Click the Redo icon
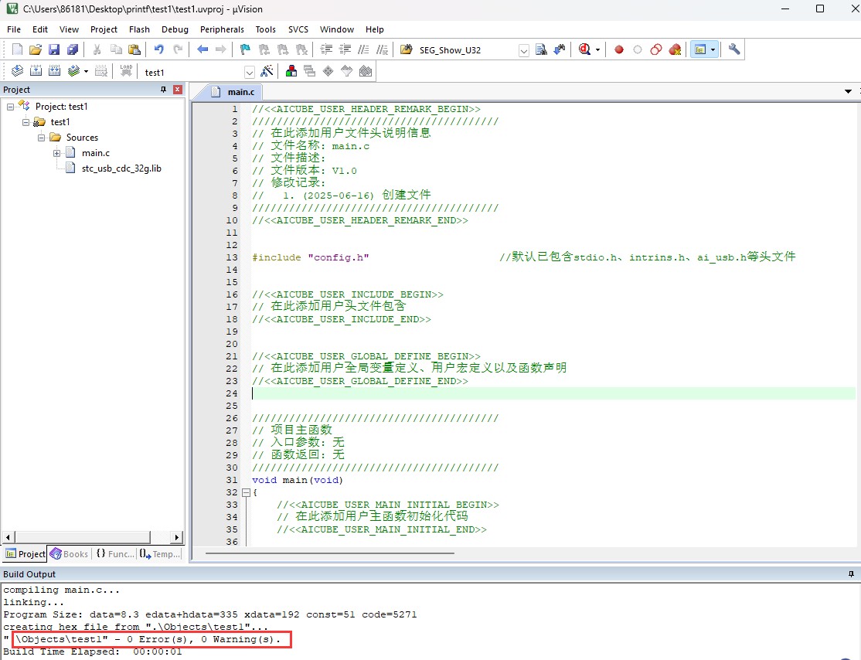861x660 pixels. (177, 50)
